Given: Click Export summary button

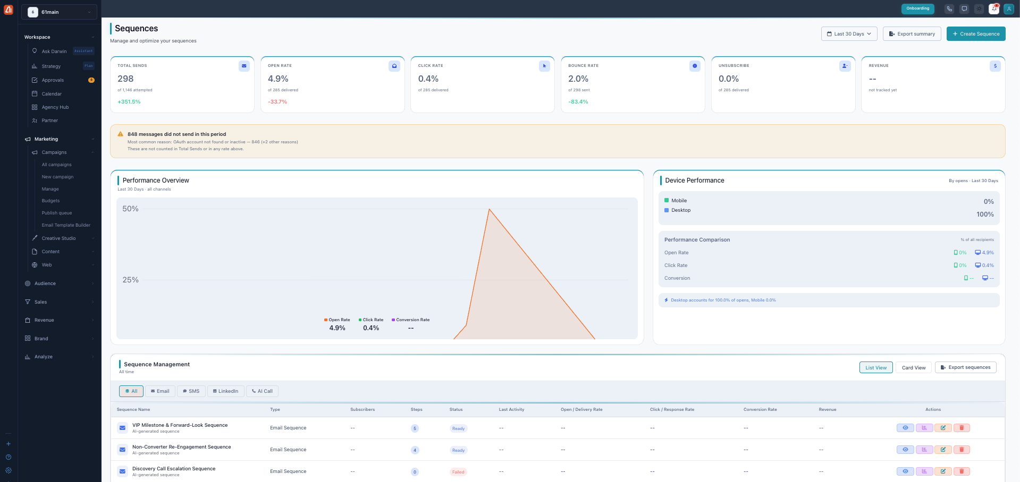Looking at the screenshot, I should (x=912, y=33).
